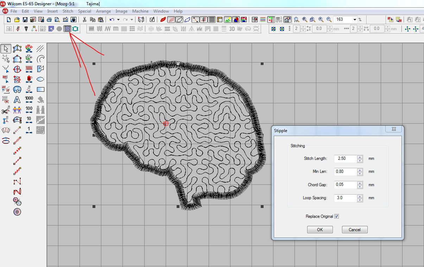Click the Loop Spacing input field
This screenshot has height=267, width=424.
coord(345,198)
